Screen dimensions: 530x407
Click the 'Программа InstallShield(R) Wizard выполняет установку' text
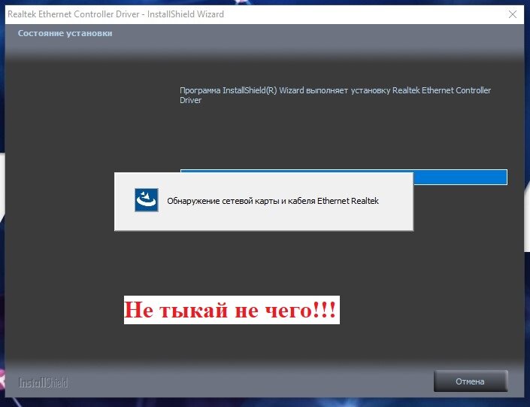[x=285, y=90]
